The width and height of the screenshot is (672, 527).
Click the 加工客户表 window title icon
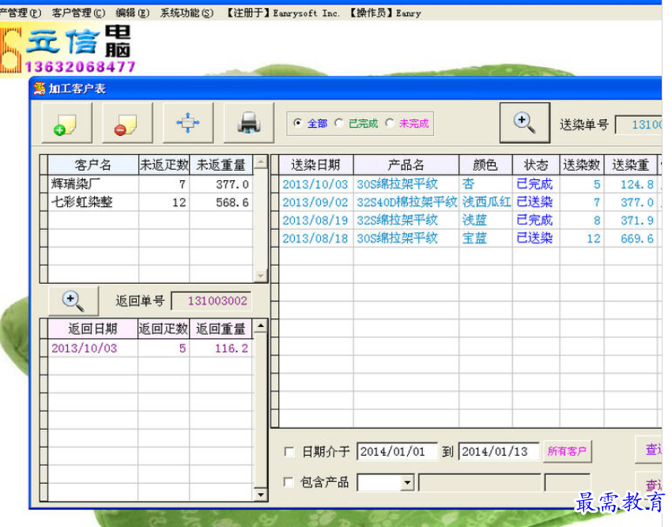39,88
